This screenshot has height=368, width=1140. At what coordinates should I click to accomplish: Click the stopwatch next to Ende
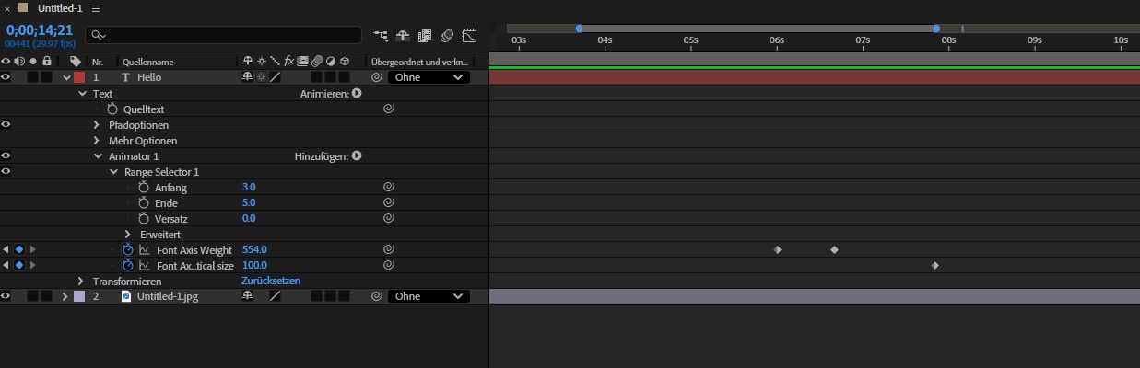(x=144, y=202)
